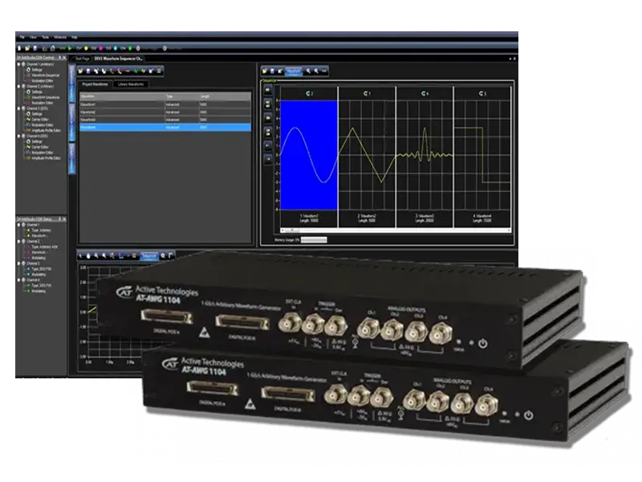This screenshot has width=642, height=482.
Task: Collapse Channel 1 (Arbitrary) in Control tree
Action: (x=18, y=64)
